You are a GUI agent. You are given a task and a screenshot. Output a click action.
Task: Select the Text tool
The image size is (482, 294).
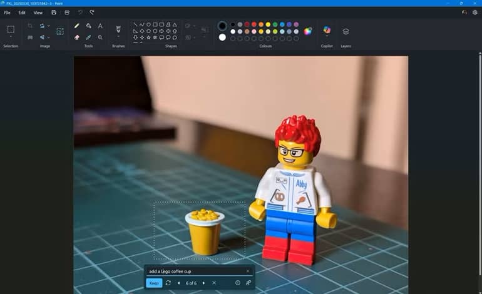(x=100, y=26)
